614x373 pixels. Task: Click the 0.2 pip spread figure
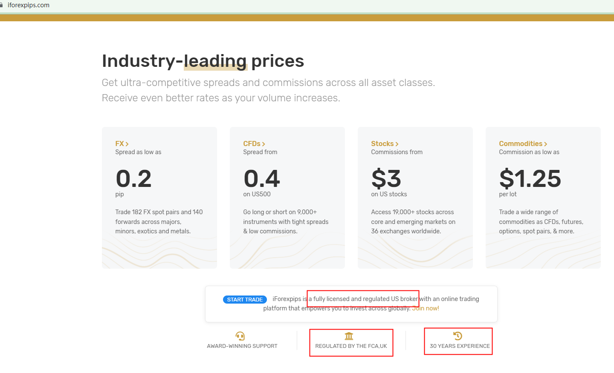pyautogui.click(x=133, y=179)
